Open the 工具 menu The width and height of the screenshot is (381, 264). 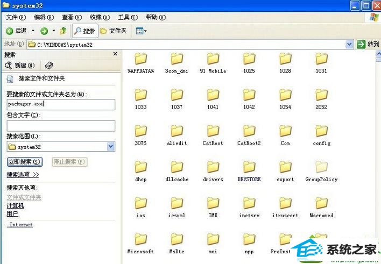coord(128,17)
